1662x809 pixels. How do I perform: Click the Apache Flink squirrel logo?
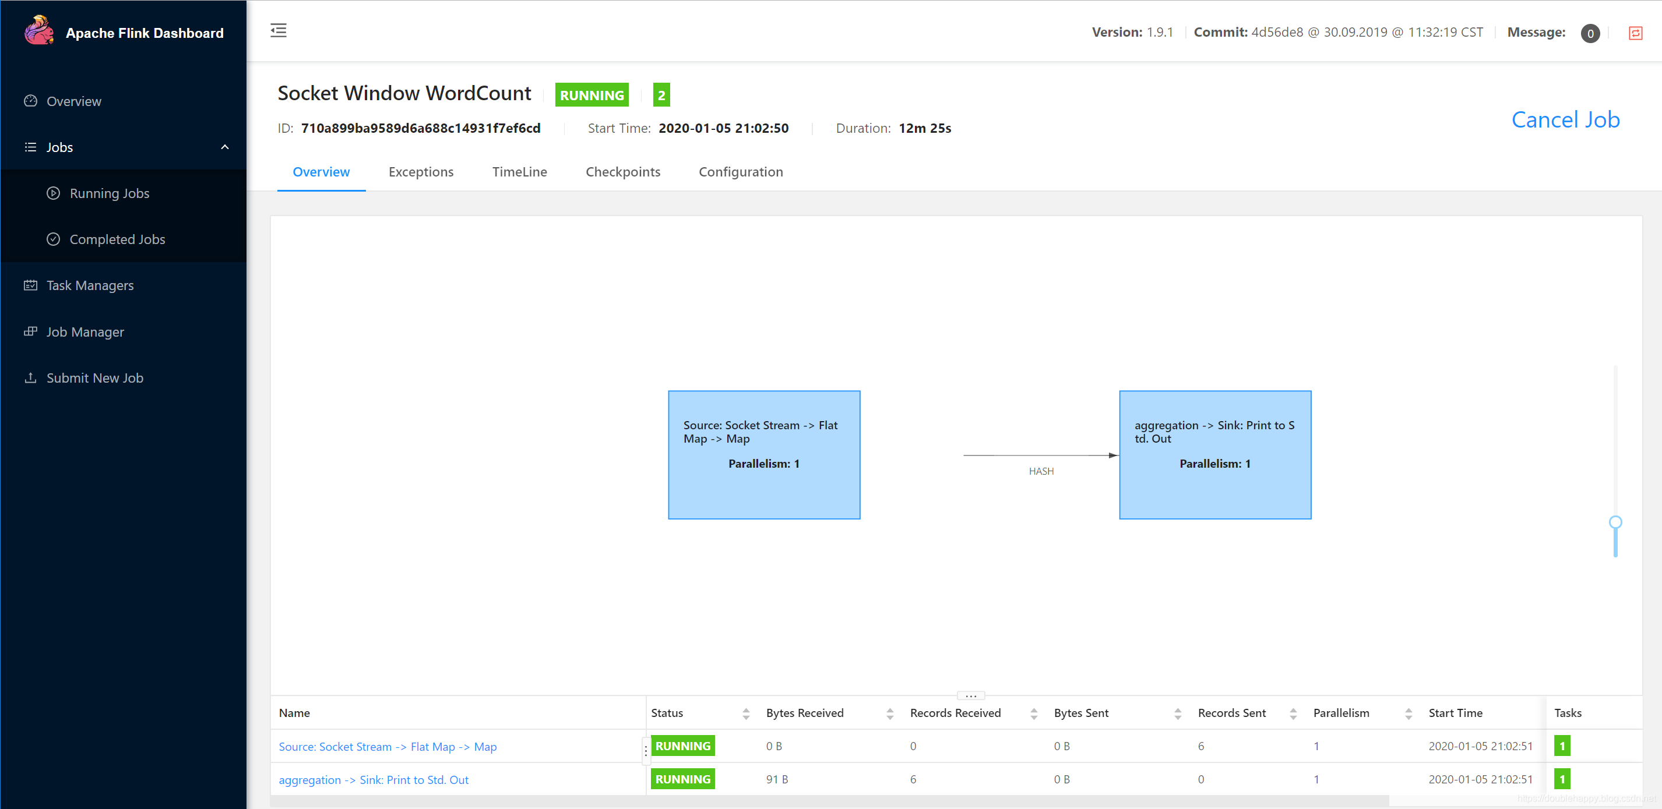point(38,31)
